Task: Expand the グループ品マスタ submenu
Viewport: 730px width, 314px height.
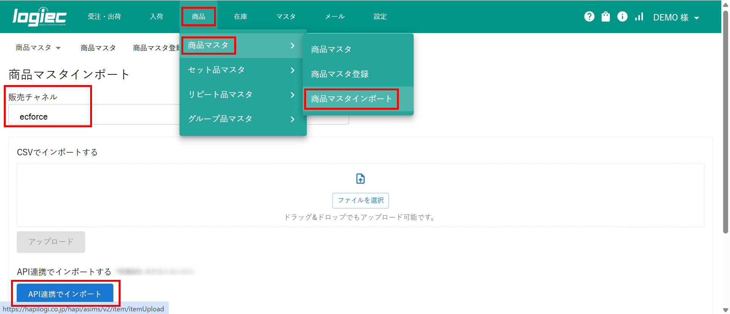Action: point(243,119)
